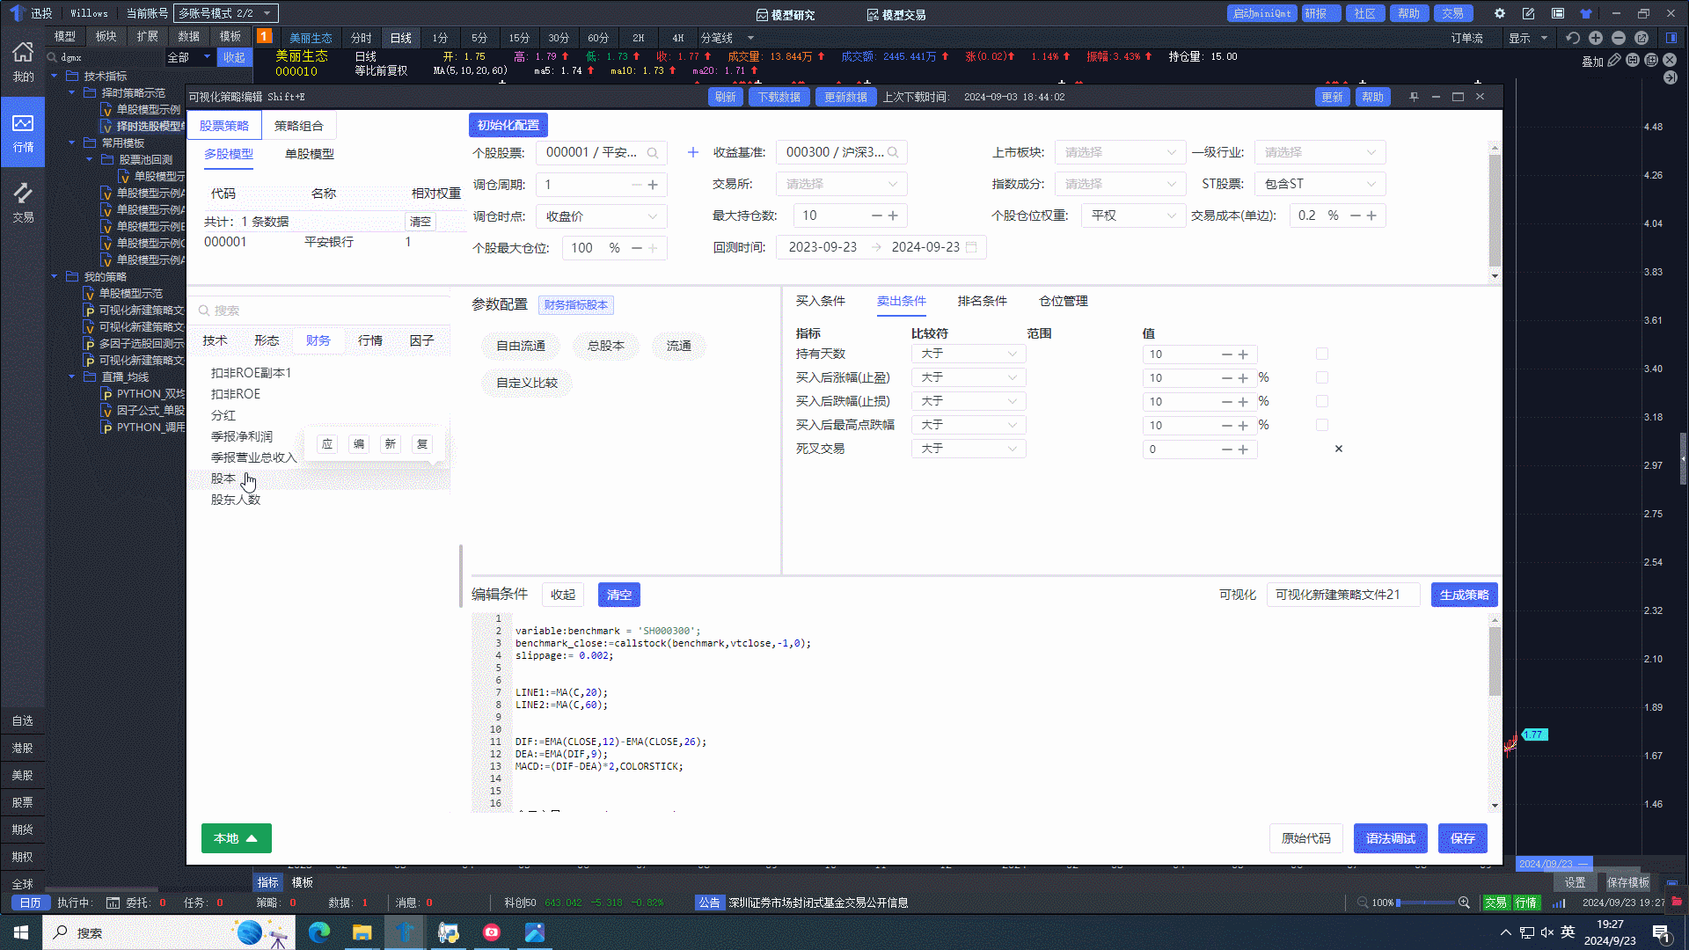
Task: Click the zoom-in magnifier in status bar
Action: pos(1464,902)
